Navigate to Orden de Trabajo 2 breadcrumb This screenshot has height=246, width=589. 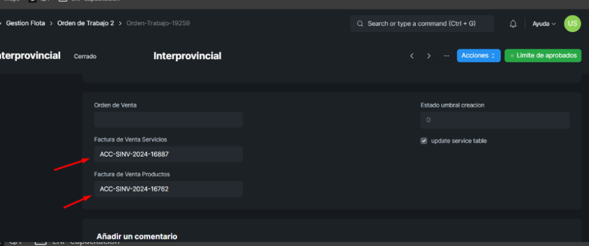pos(86,23)
